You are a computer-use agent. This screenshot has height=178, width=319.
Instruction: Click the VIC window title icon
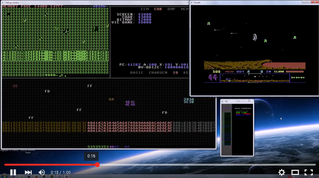click(223, 101)
